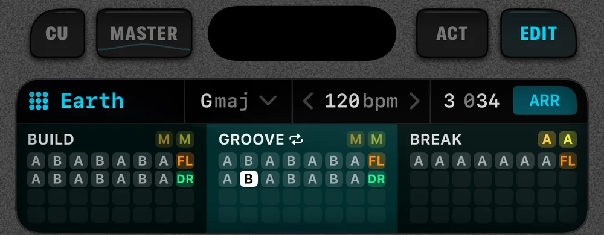Select the BREAK section header

coord(435,139)
